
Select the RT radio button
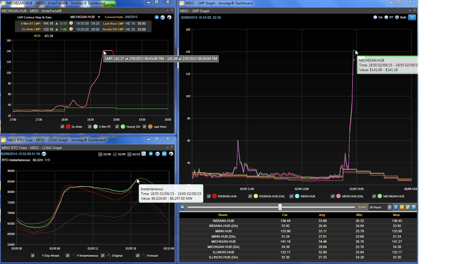(x=386, y=17)
